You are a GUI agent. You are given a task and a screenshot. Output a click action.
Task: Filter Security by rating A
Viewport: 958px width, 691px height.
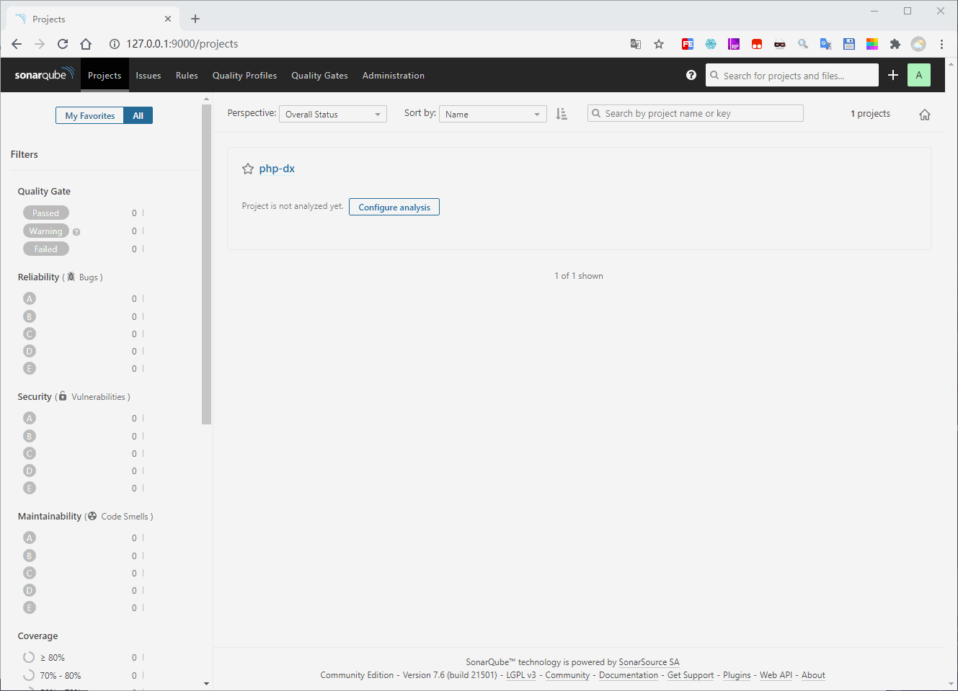coord(30,418)
